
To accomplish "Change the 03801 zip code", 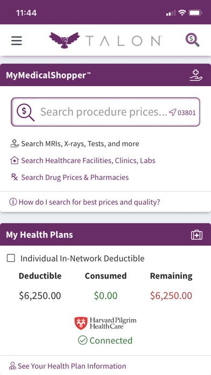I will coord(187,113).
